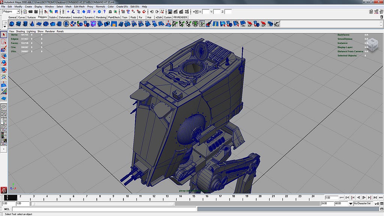
Task: Select the Universal Manipulator tool
Action: 4,77
